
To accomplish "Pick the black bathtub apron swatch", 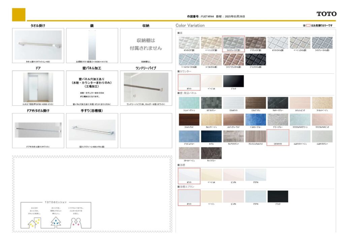I will point(278,196).
